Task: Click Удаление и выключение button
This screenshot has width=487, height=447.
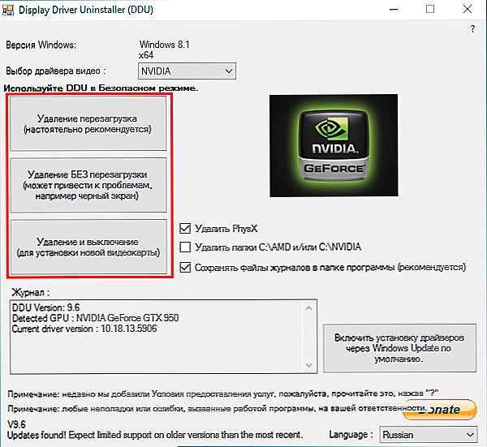Action: tap(88, 247)
